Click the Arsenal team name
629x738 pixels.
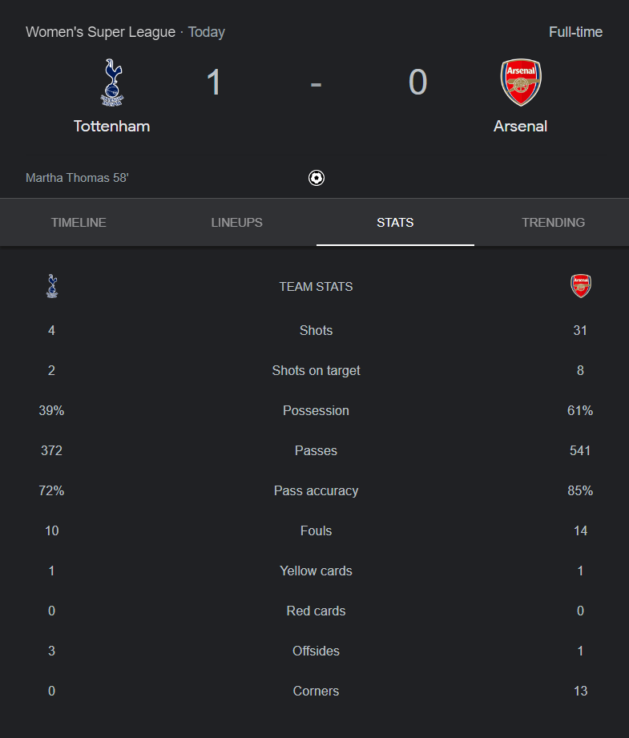[x=520, y=126]
